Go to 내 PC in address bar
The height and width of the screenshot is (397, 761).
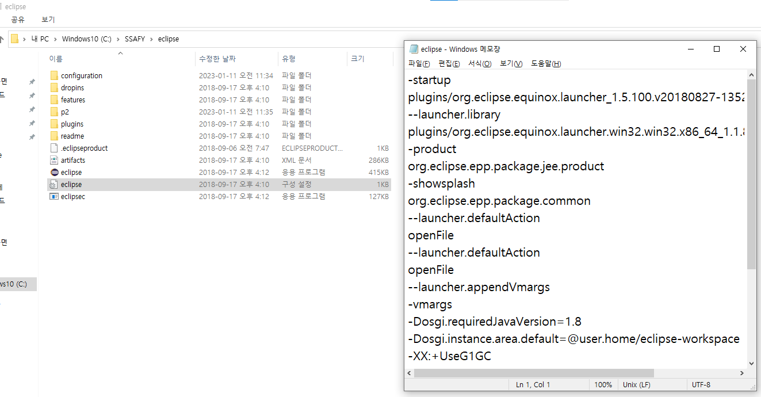pos(40,39)
